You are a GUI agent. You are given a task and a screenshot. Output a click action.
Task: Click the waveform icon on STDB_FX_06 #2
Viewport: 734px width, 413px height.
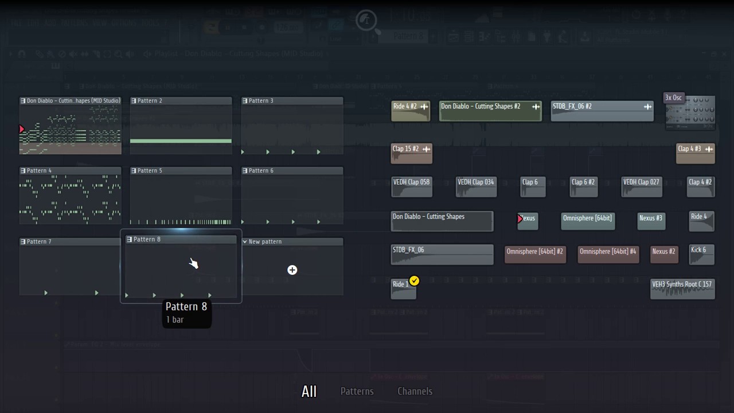click(x=647, y=107)
